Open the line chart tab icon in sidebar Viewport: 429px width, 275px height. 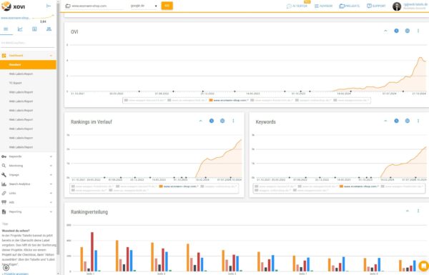coord(20,29)
